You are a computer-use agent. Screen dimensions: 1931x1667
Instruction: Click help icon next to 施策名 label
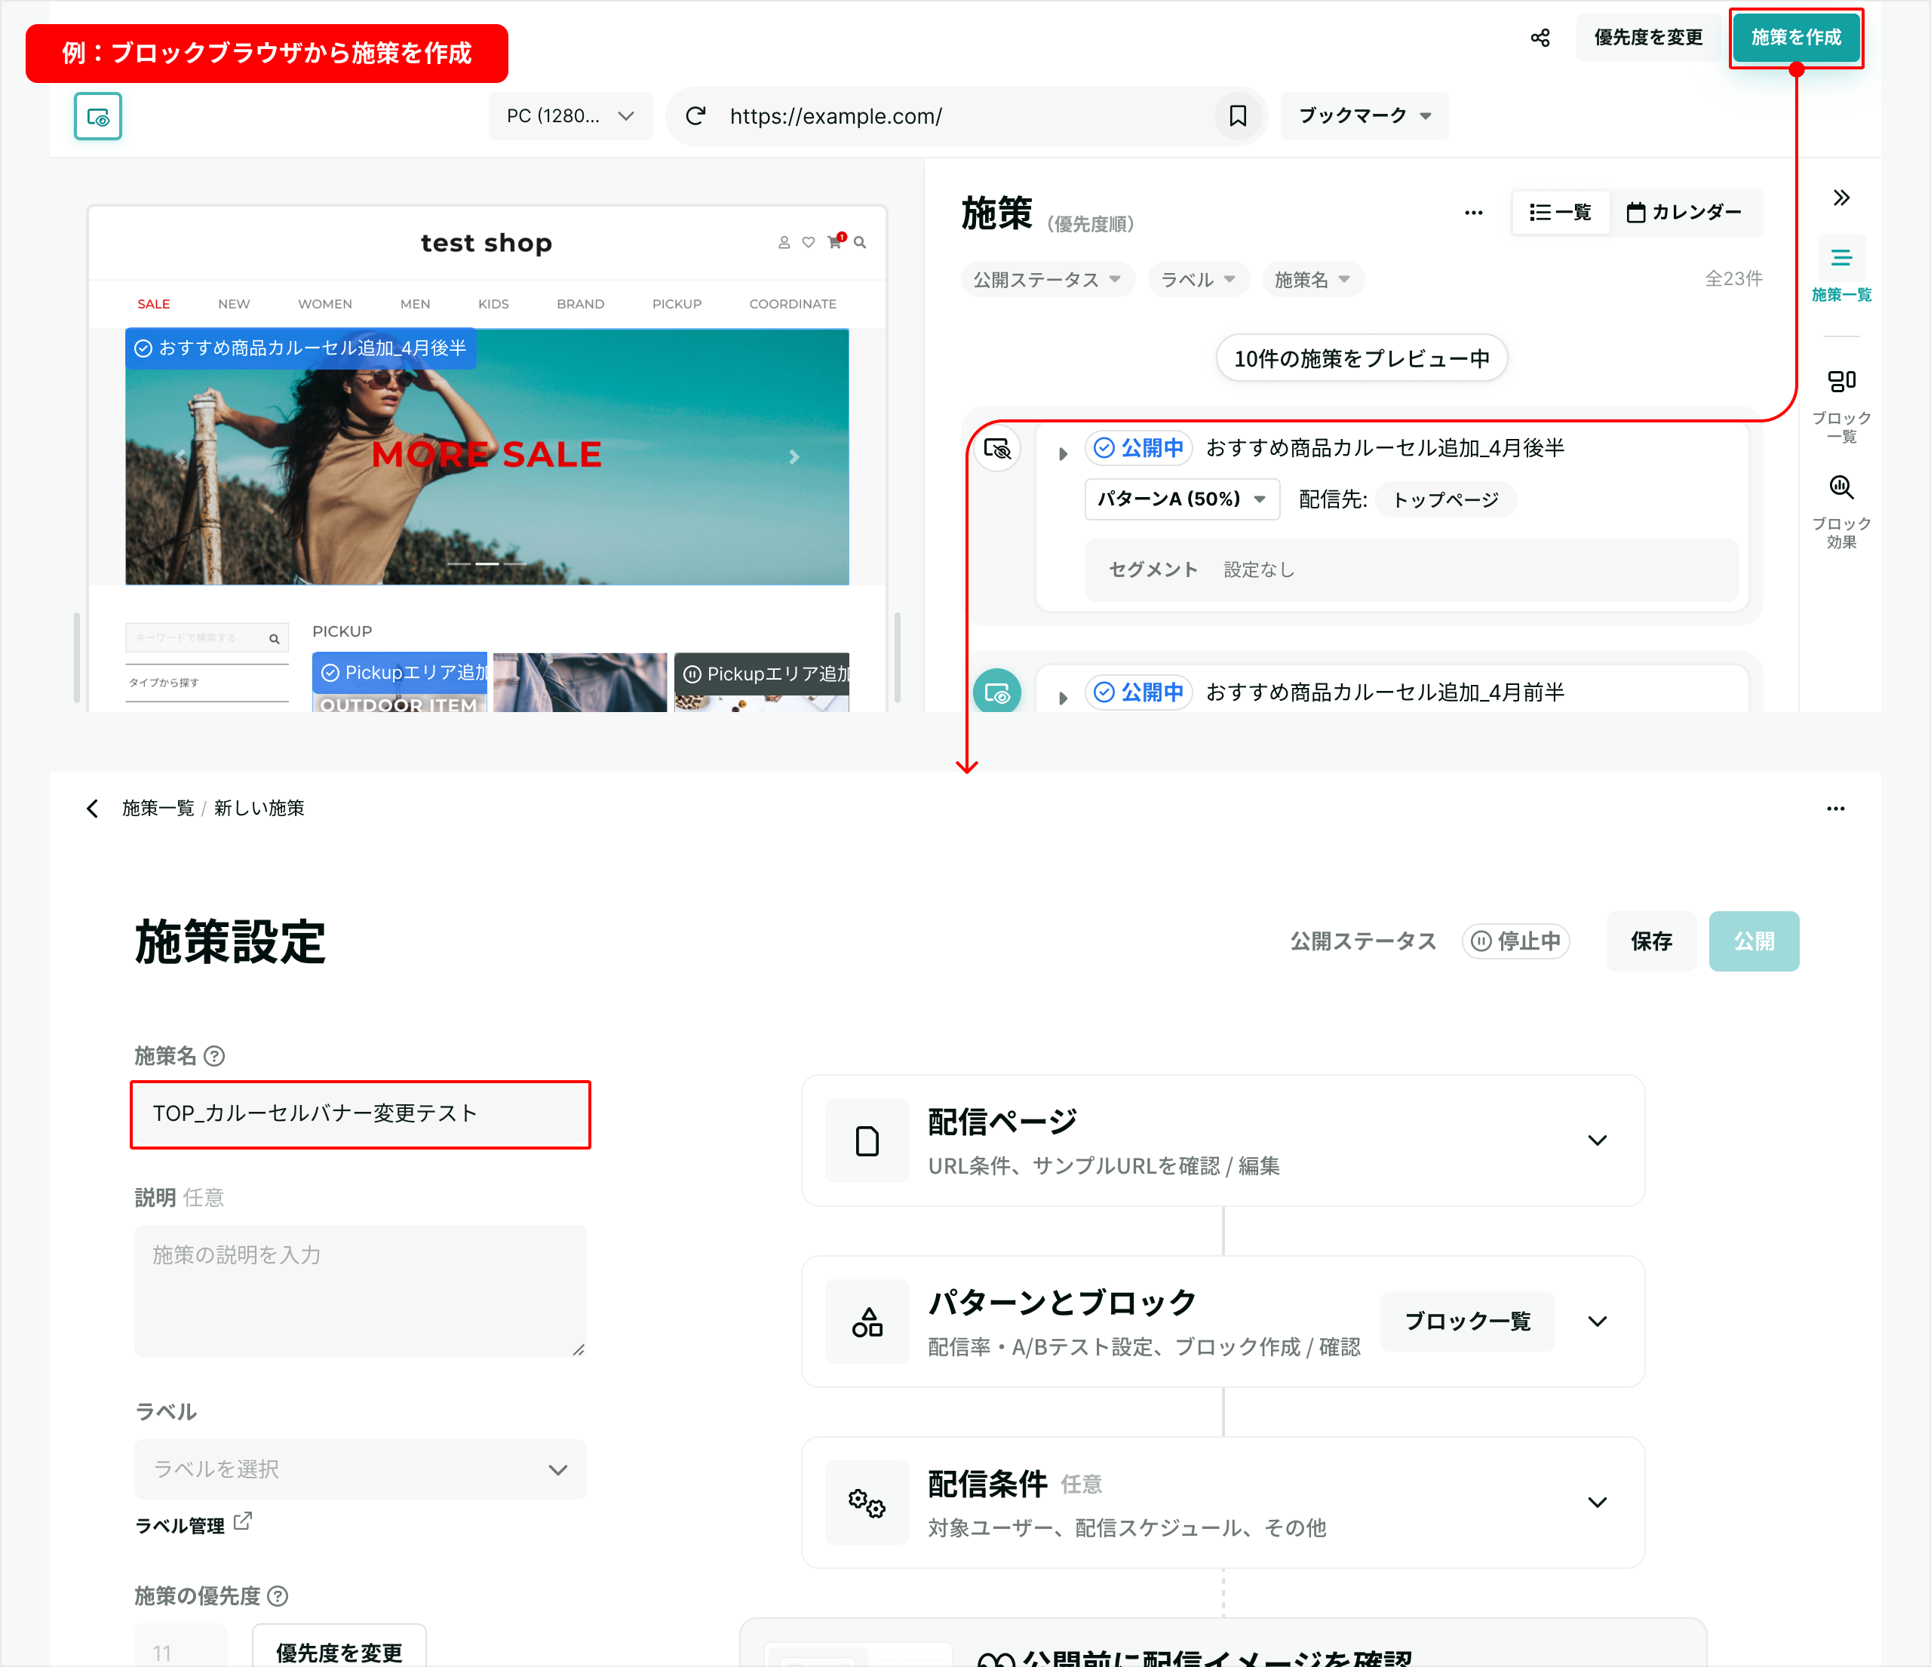[x=214, y=1056]
